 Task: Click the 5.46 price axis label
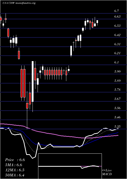click(117, 117)
